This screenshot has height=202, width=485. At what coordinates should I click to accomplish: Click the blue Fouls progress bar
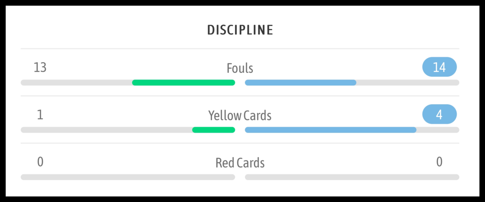click(x=300, y=83)
